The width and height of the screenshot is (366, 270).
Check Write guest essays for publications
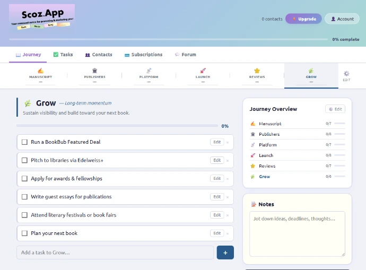[x=24, y=197]
